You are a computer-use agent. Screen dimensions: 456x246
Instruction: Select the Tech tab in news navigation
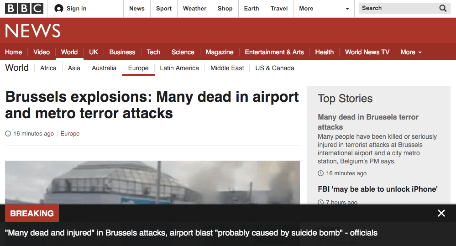pyautogui.click(x=153, y=52)
